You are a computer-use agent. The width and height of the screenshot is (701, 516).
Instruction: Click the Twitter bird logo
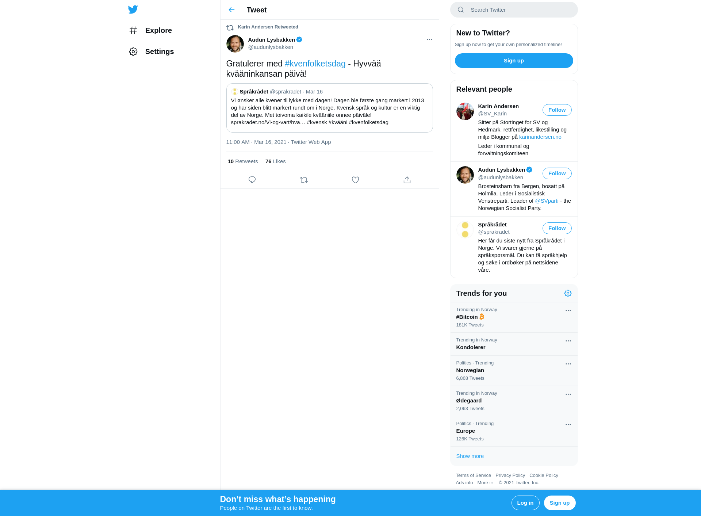(x=133, y=9)
